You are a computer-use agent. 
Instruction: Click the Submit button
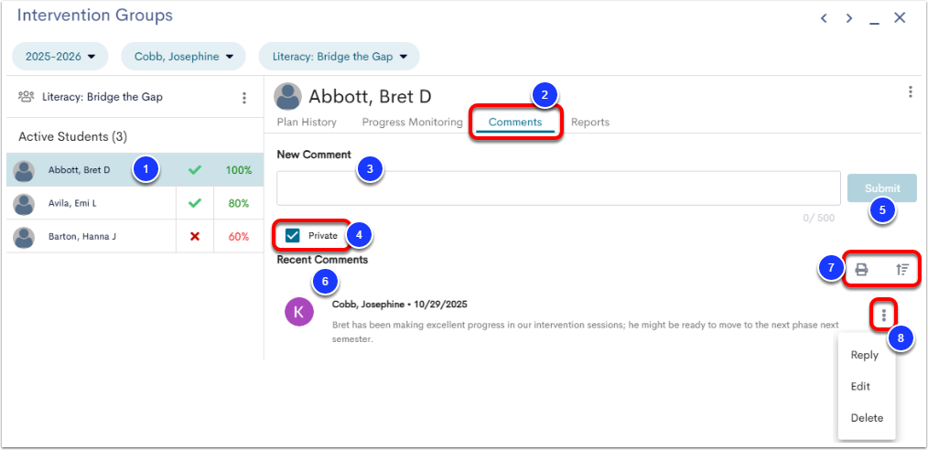pos(882,188)
